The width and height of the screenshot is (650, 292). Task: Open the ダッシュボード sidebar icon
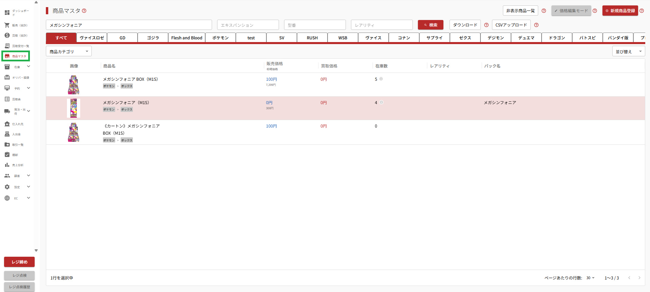click(7, 13)
